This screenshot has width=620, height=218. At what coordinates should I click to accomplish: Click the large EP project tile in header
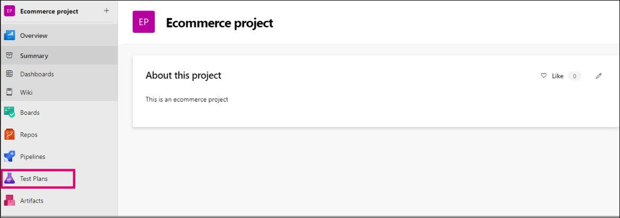tap(144, 23)
